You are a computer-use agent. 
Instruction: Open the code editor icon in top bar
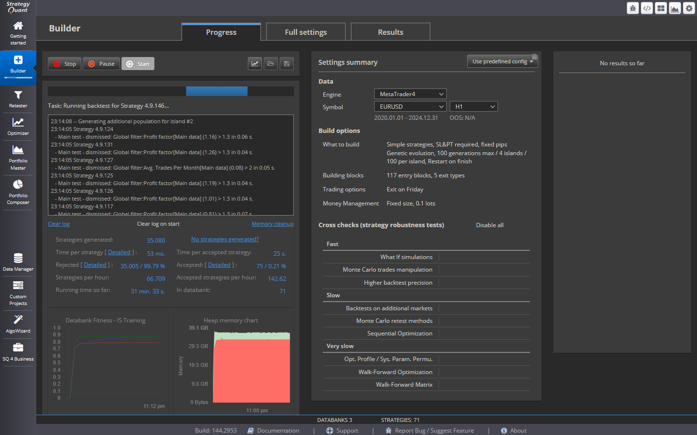tap(647, 8)
